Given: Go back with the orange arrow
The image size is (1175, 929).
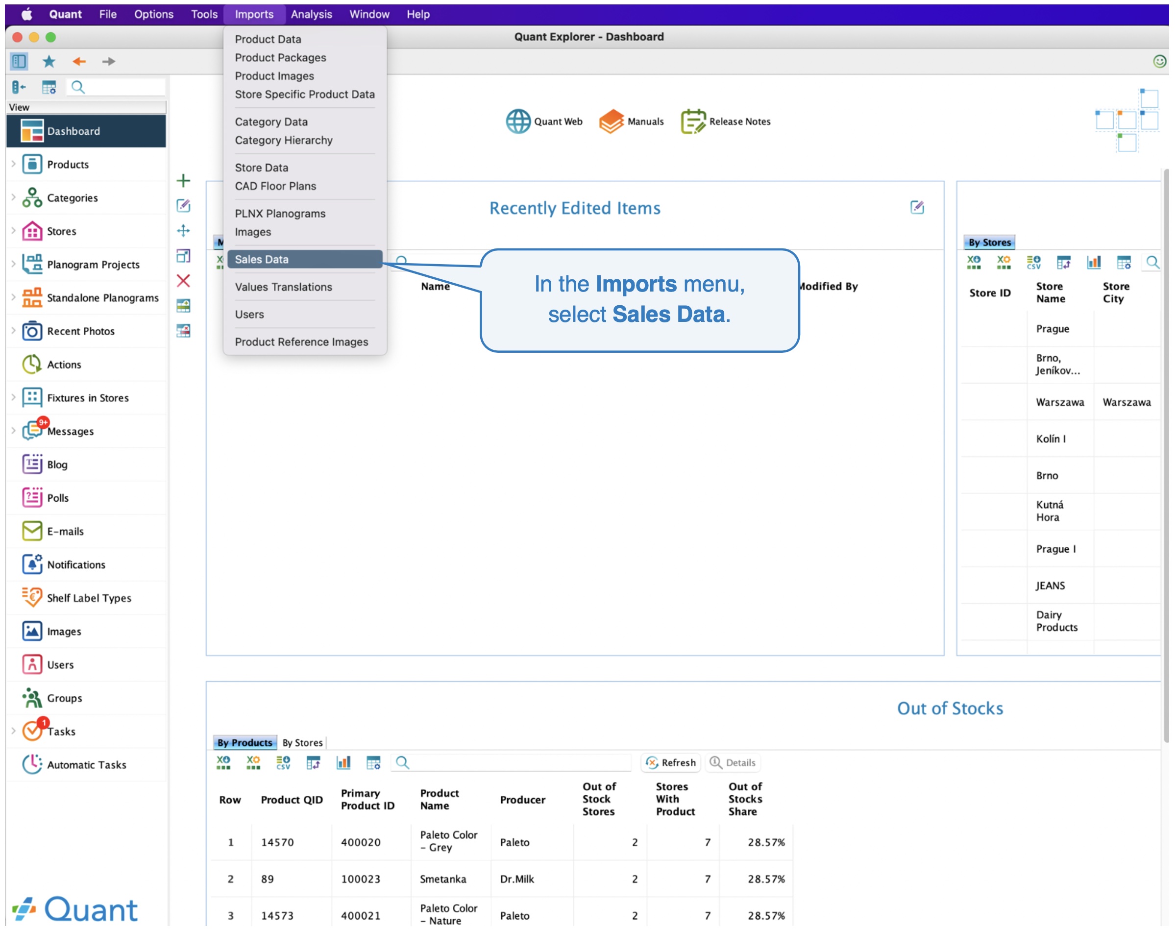Looking at the screenshot, I should click(x=79, y=61).
